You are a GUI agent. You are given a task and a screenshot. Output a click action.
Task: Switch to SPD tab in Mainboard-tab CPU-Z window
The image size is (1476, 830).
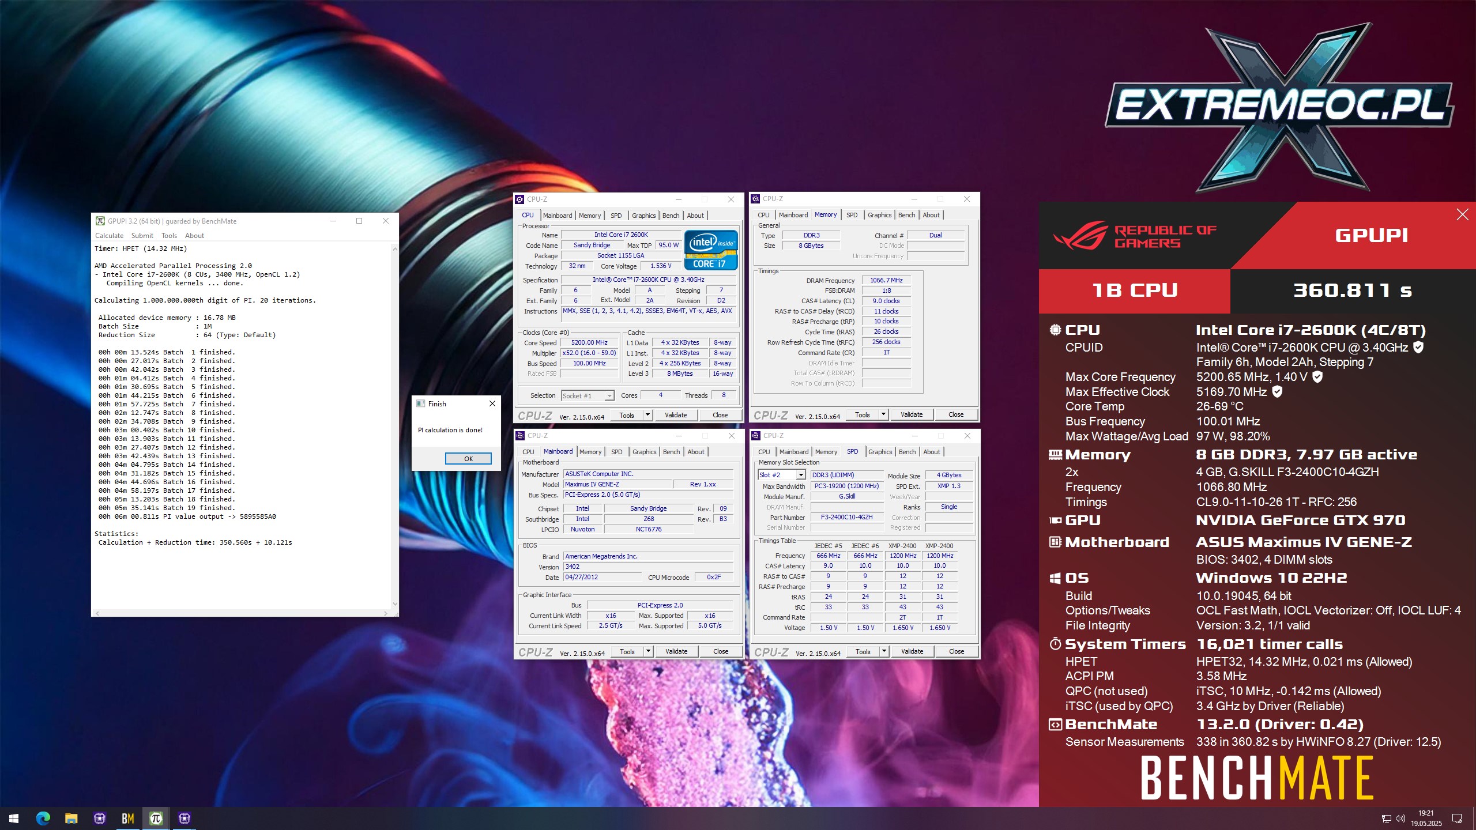tap(616, 452)
